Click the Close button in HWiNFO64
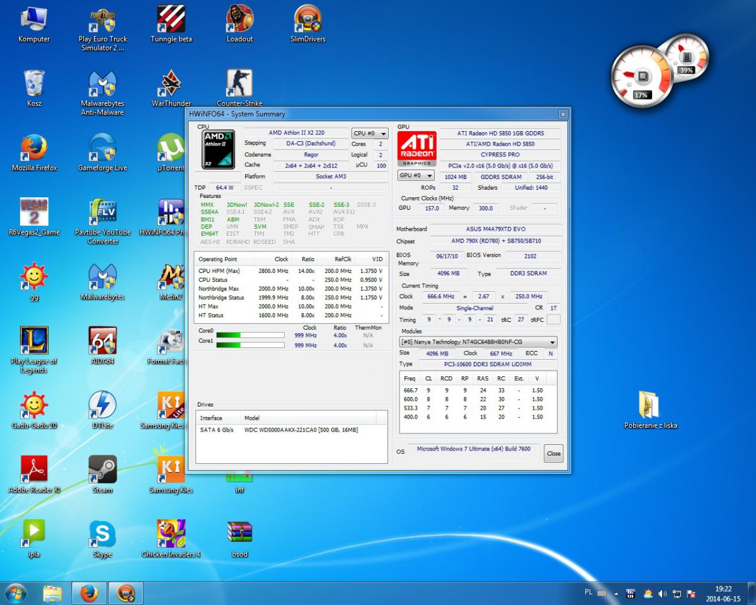This screenshot has height=605, width=756. [554, 453]
